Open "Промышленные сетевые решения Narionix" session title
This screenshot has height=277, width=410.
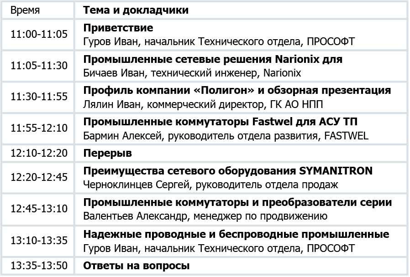213,59
